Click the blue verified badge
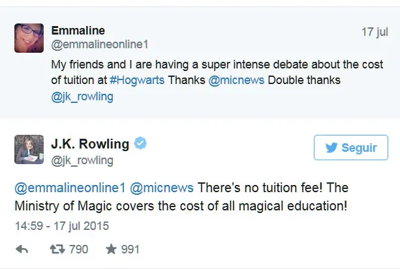The width and height of the screenshot is (400, 269). point(140,143)
